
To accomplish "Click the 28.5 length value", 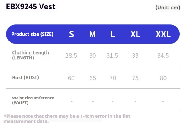I will (71, 55).
